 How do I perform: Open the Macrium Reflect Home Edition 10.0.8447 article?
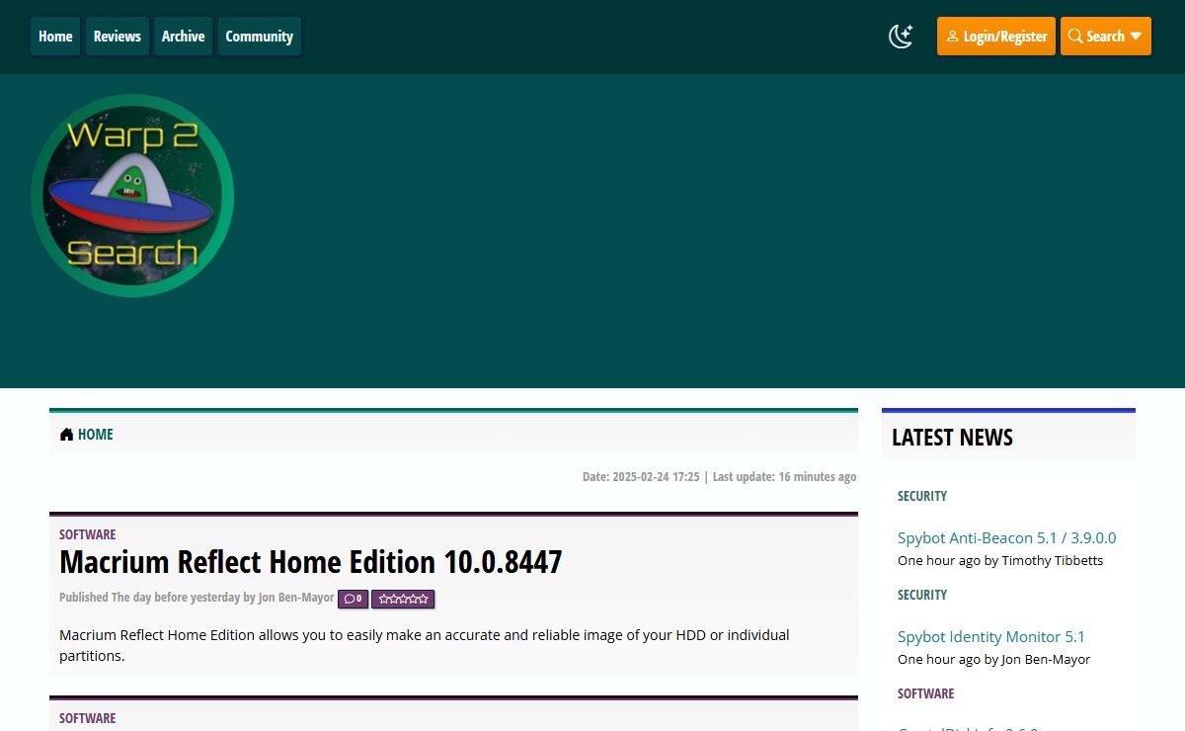tap(311, 562)
